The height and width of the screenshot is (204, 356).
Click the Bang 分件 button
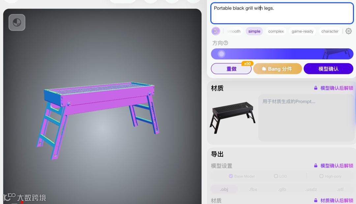(278, 69)
